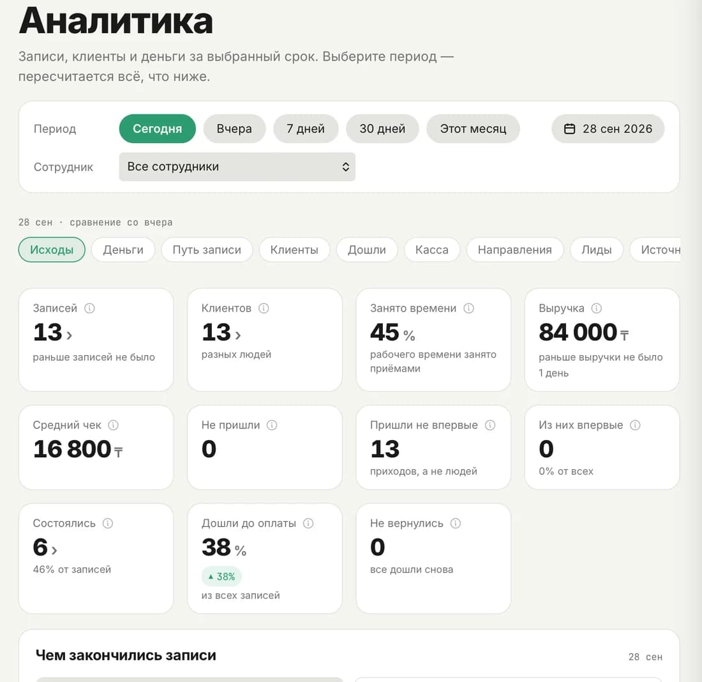The width and height of the screenshot is (702, 682).
Task: Open chevron beside 13 in Записей card
Action: pyautogui.click(x=69, y=335)
